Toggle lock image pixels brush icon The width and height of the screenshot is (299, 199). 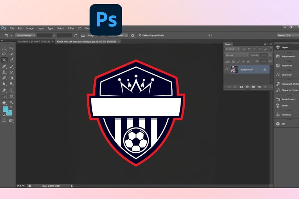point(238,62)
